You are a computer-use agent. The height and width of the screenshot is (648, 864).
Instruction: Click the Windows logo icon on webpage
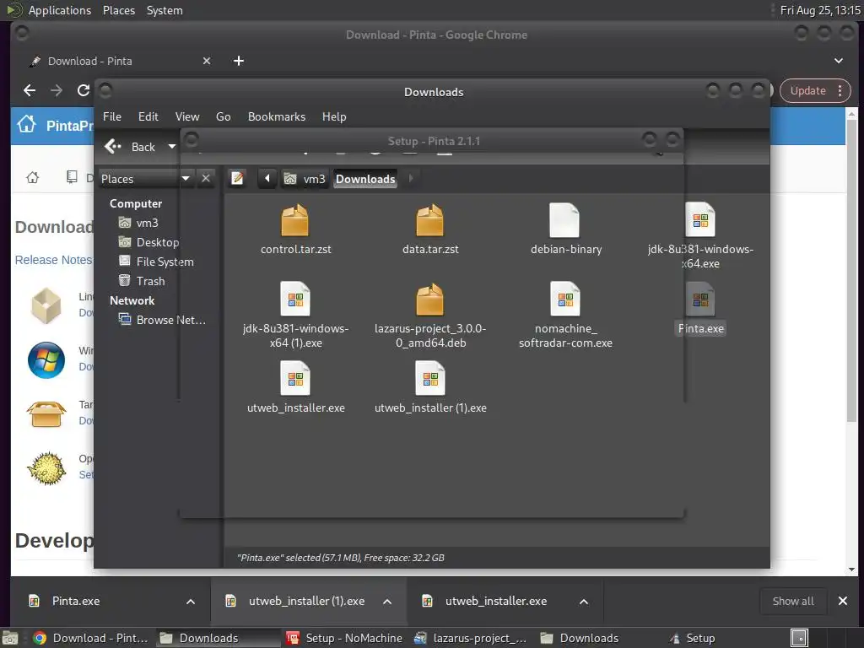tap(46, 359)
